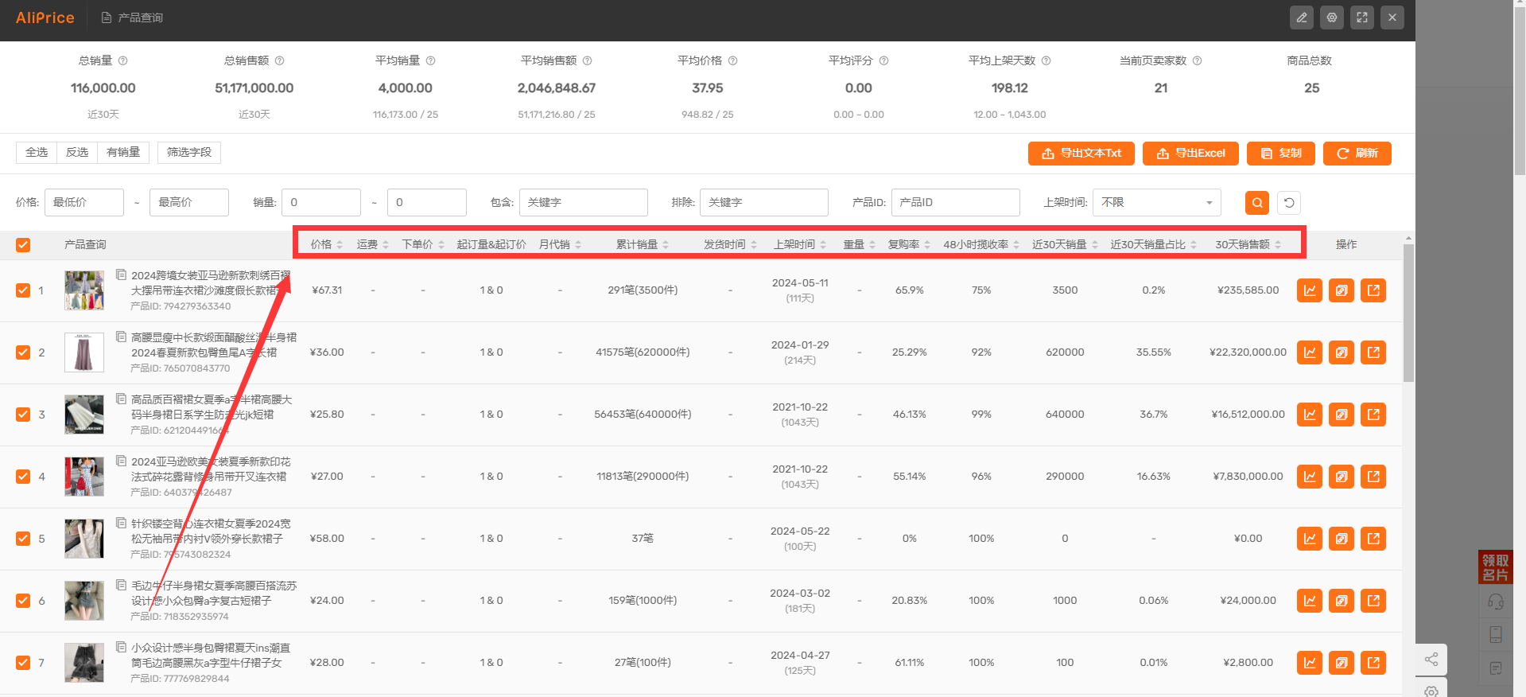Screen dimensions: 1526x697
Task: Click reset filter circular arrow icon
Action: (1289, 203)
